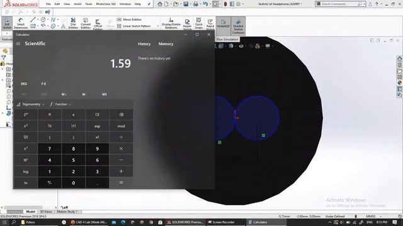Viewport: 403px width, 226px height.
Task: Select the Line sketch tool
Action: pos(33,19)
